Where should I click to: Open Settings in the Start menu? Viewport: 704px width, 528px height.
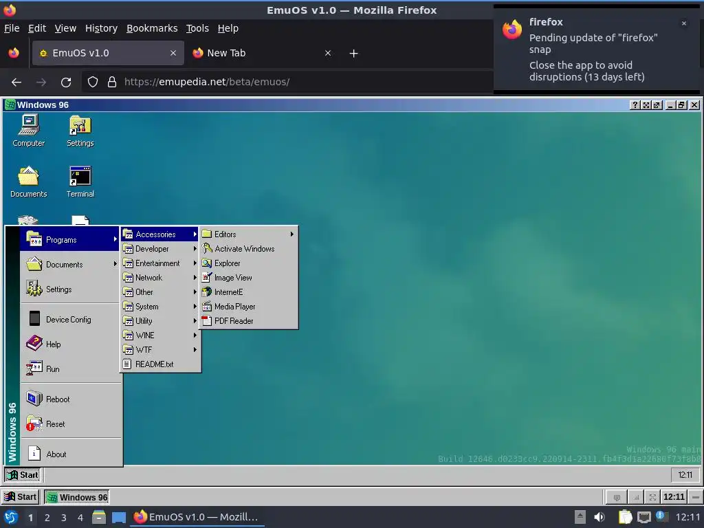(71, 289)
